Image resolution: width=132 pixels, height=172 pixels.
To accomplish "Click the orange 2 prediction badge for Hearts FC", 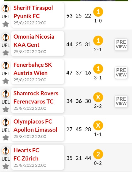I will click(x=98, y=154).
